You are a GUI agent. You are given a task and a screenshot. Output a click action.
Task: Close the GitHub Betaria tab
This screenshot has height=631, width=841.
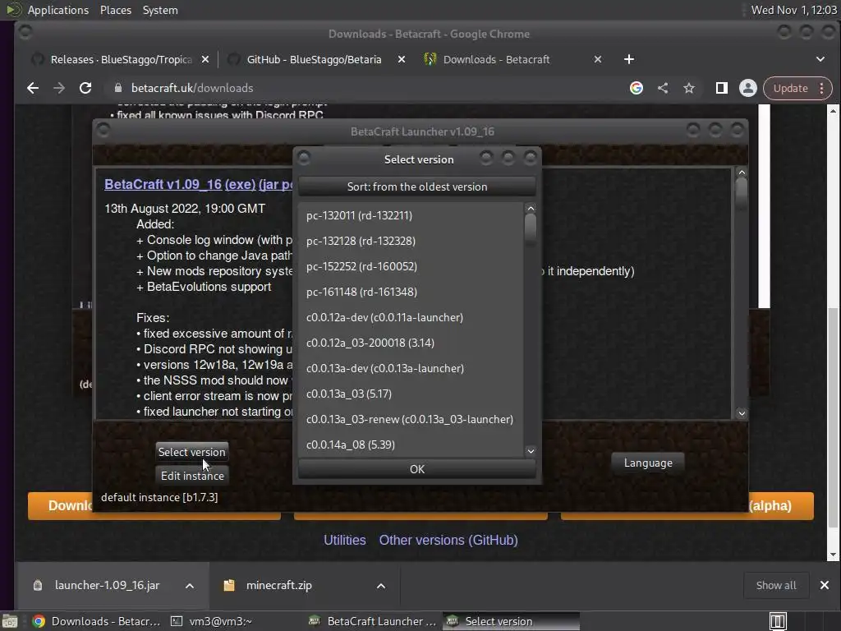[401, 59]
